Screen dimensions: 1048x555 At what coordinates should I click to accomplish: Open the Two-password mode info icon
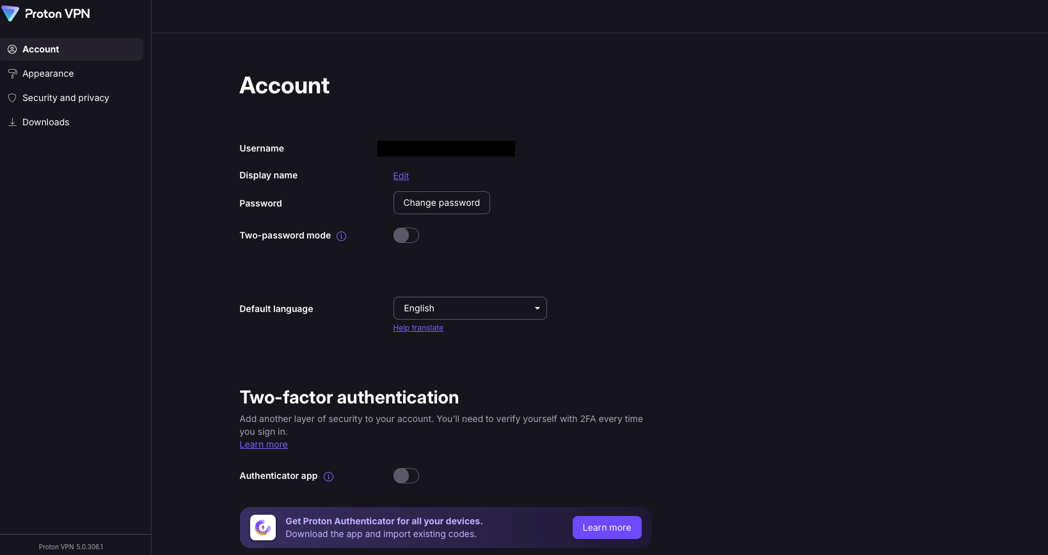point(342,236)
